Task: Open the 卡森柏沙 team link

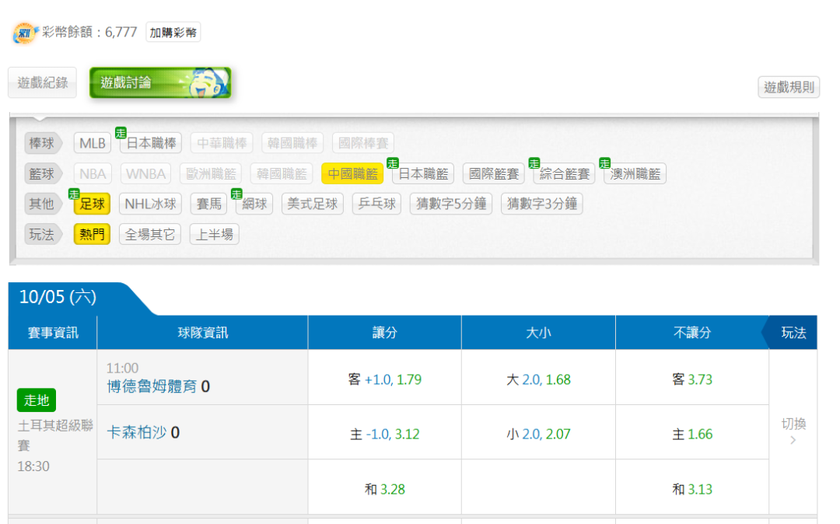Action: 136,432
